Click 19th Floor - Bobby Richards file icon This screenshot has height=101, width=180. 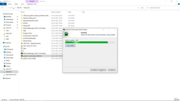[x=22, y=43]
